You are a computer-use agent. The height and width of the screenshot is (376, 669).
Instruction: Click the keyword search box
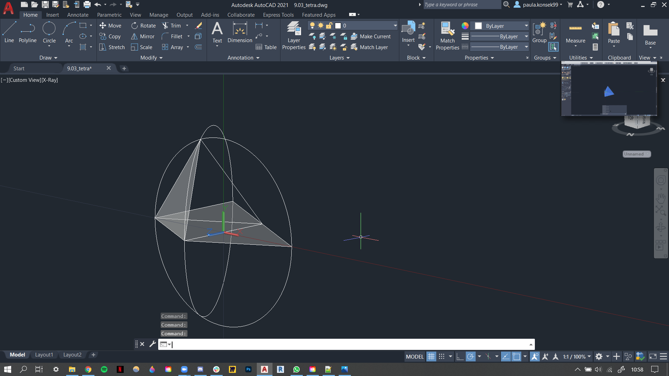tap(462, 5)
